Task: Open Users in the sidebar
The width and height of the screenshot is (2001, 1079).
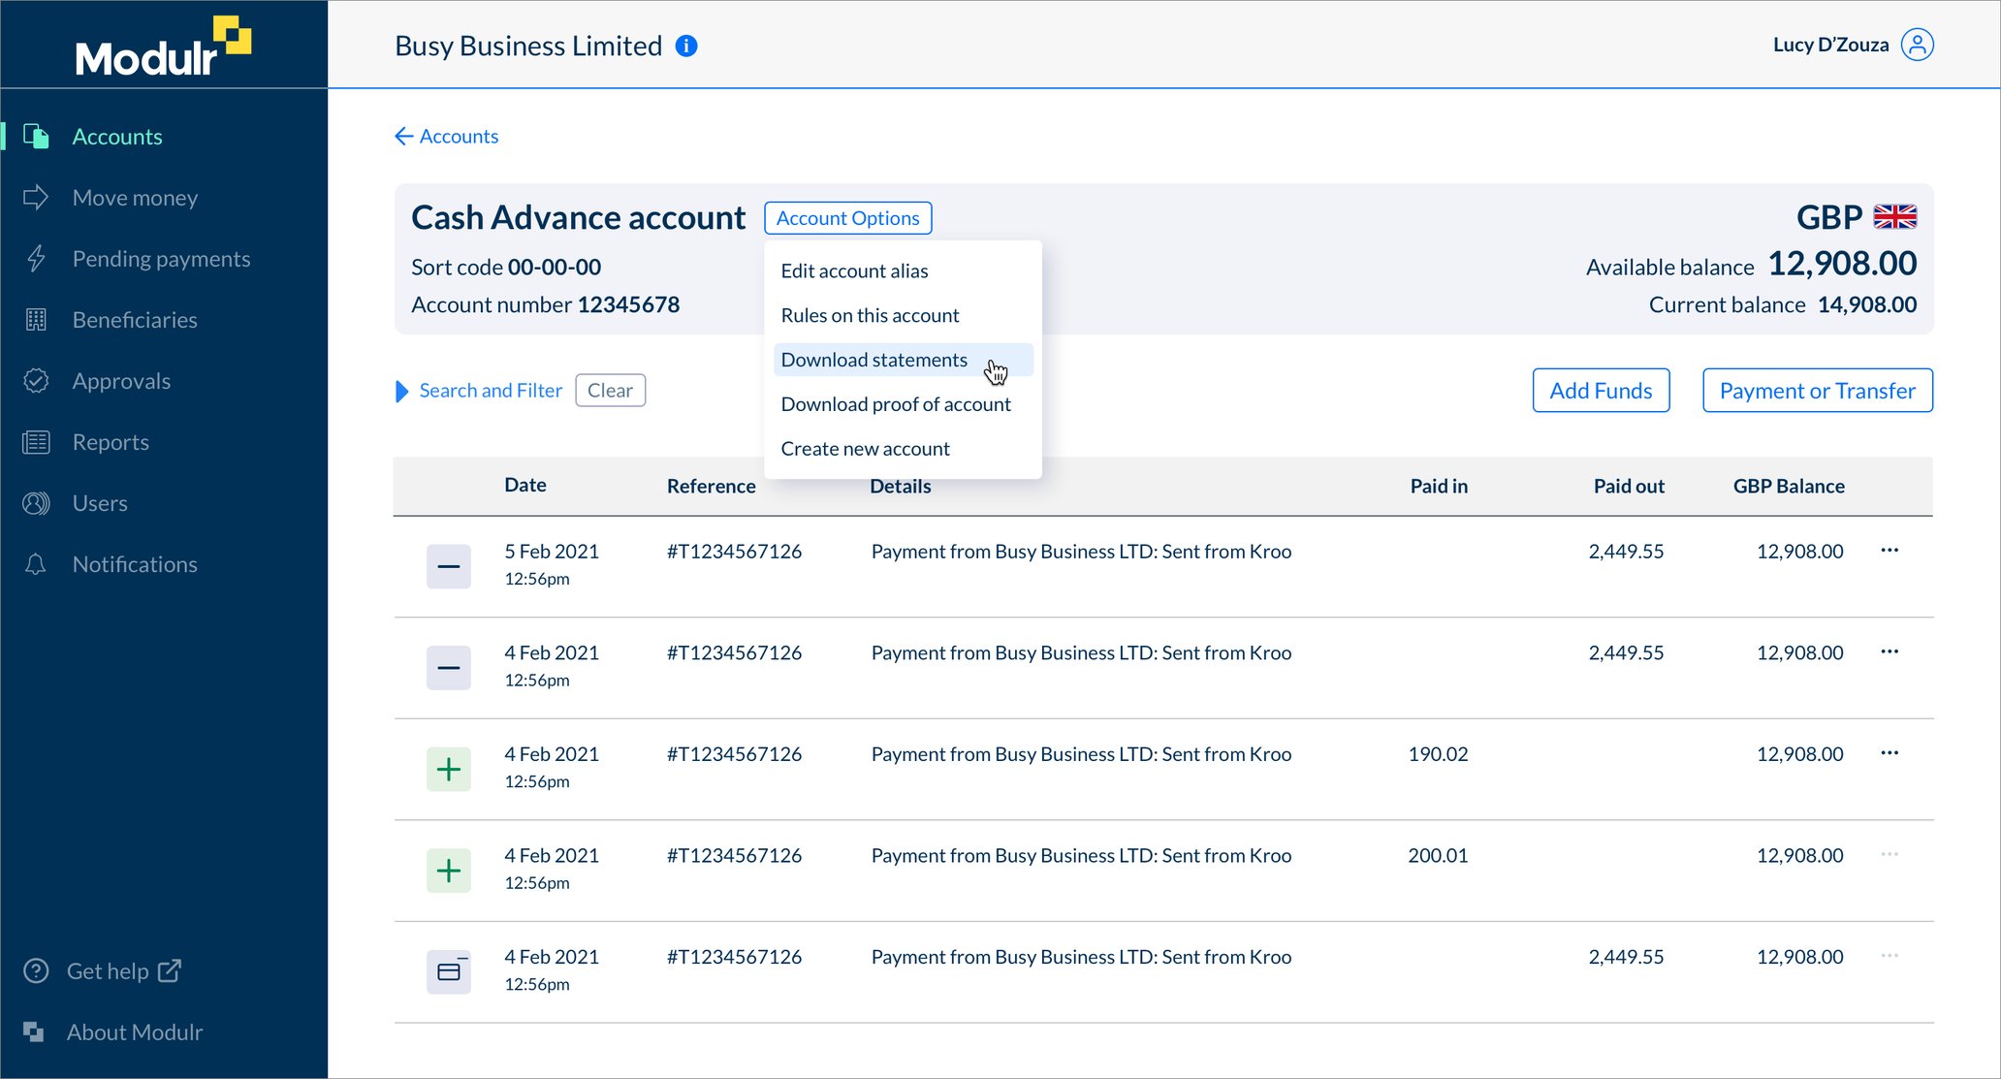Action: coord(100,503)
